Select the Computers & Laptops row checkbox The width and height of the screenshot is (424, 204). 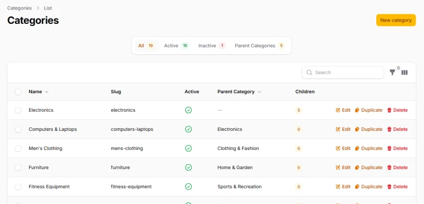pos(18,129)
